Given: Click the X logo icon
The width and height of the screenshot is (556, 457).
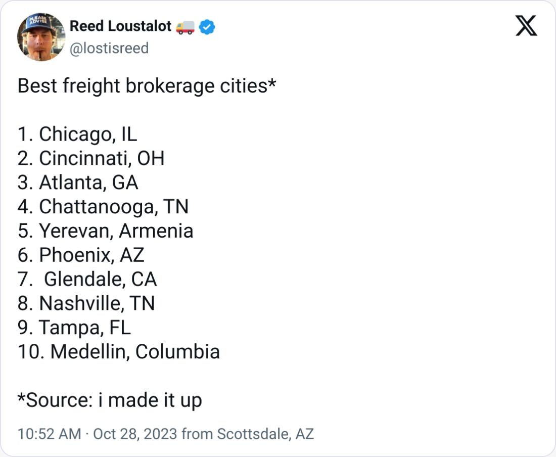Looking at the screenshot, I should pos(526,26).
